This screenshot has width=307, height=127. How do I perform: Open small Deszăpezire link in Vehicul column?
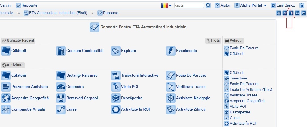tap(237, 112)
